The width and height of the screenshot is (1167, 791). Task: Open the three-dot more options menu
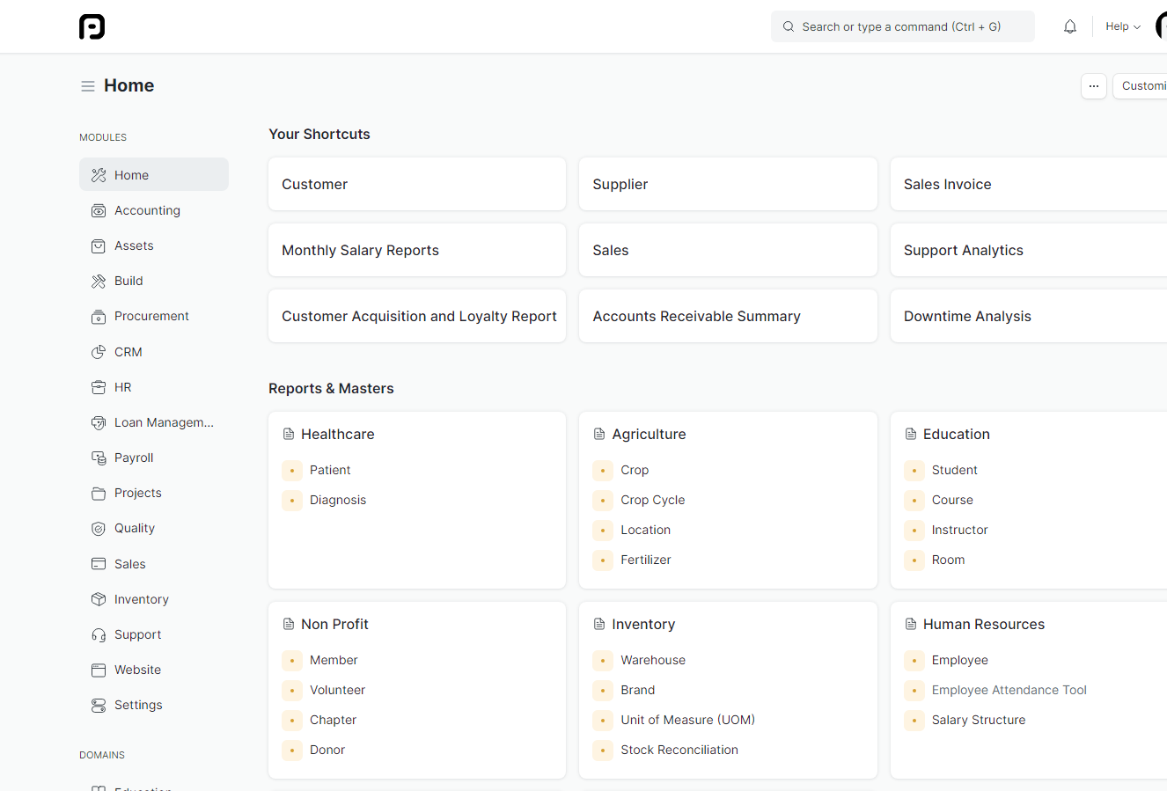click(x=1093, y=86)
